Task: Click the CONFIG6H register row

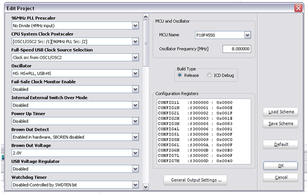Action: (195, 150)
